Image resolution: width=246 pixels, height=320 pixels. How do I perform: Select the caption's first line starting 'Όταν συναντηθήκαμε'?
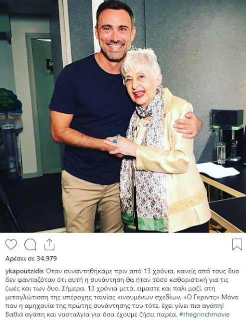pos(143,271)
